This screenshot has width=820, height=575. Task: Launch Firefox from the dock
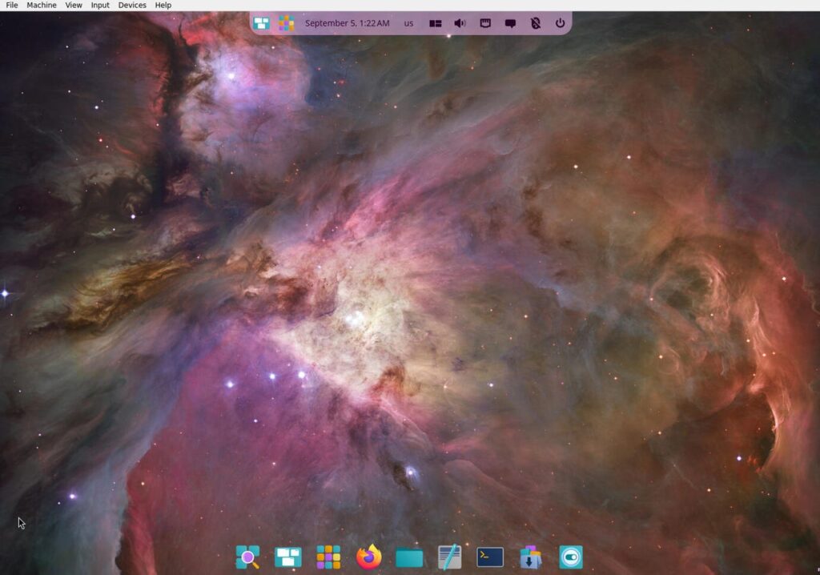click(x=369, y=557)
